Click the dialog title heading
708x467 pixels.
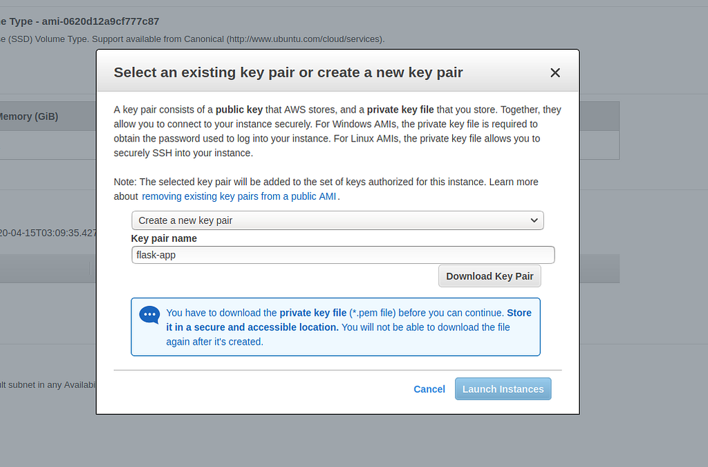point(288,73)
